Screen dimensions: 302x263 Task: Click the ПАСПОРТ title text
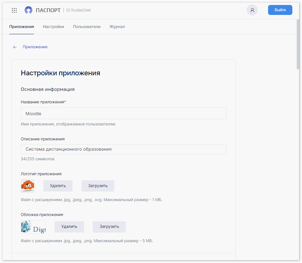pyautogui.click(x=48, y=10)
